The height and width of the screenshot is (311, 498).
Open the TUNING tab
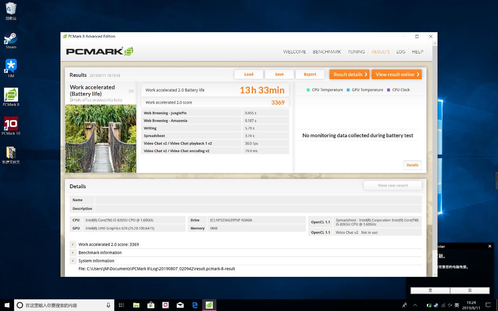356,52
